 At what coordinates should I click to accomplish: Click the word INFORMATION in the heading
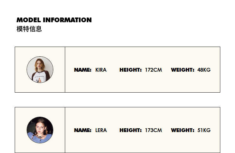[x=67, y=20]
